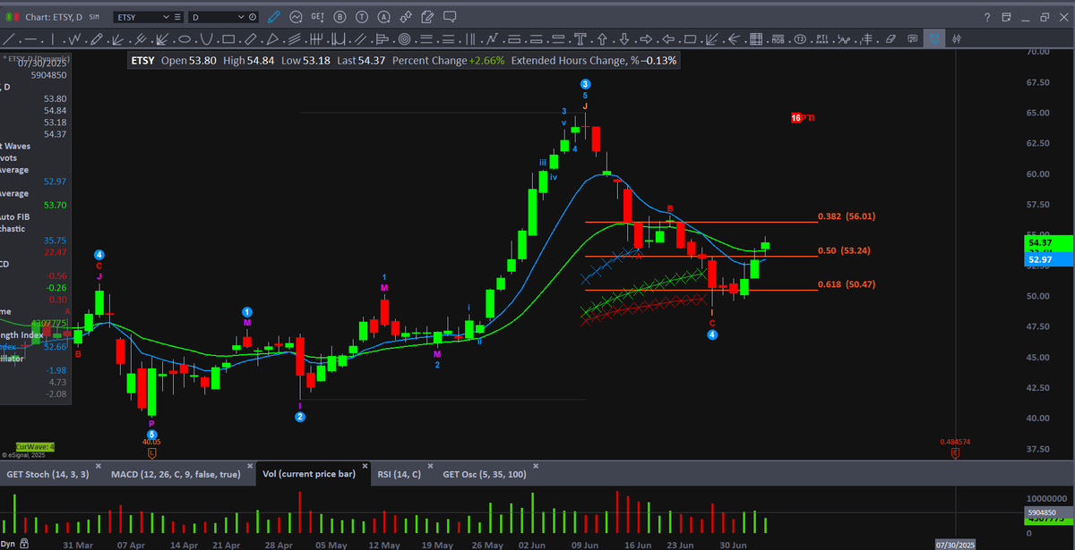Screen dimensions: 1075x550
Task: Select the triangle drawing tool
Action: click(x=272, y=38)
